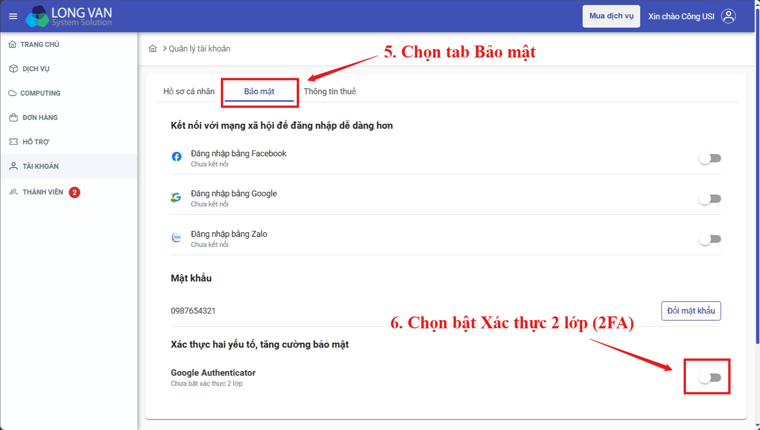Click Kết nối với mạng xã hội heading
The height and width of the screenshot is (430, 760).
[282, 126]
